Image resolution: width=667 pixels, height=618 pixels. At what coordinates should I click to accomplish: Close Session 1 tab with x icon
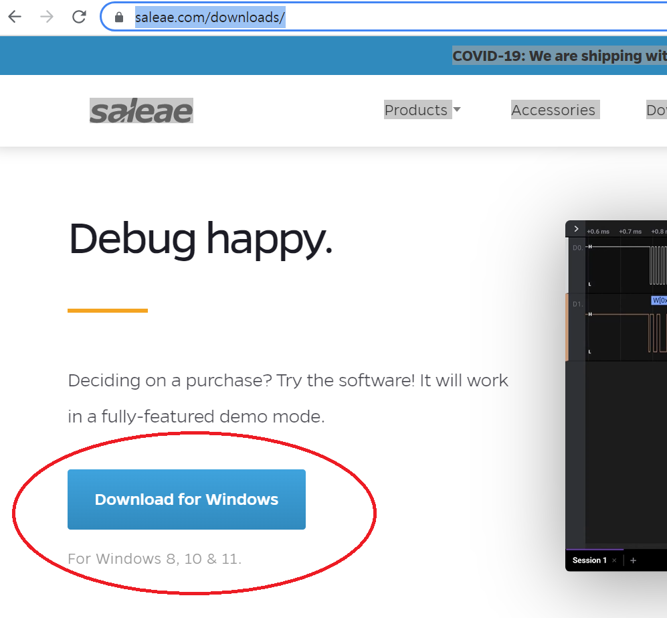coord(614,560)
